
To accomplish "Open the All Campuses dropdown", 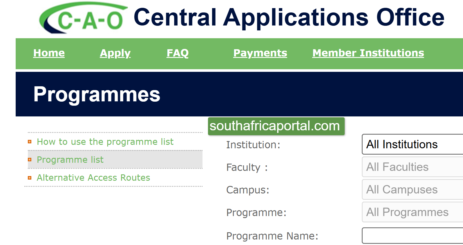I will click(412, 189).
